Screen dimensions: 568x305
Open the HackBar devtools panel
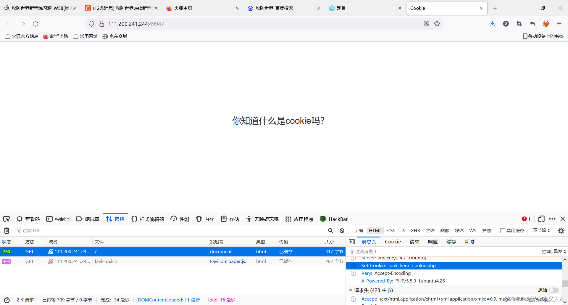334,219
